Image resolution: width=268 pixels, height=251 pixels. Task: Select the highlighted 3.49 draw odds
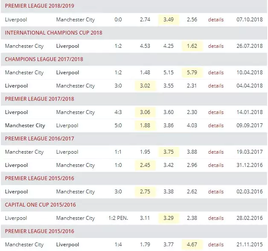[x=169, y=20]
